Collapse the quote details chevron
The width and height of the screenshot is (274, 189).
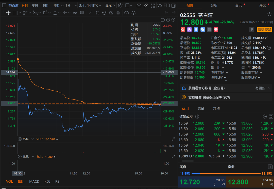(x=226, y=81)
